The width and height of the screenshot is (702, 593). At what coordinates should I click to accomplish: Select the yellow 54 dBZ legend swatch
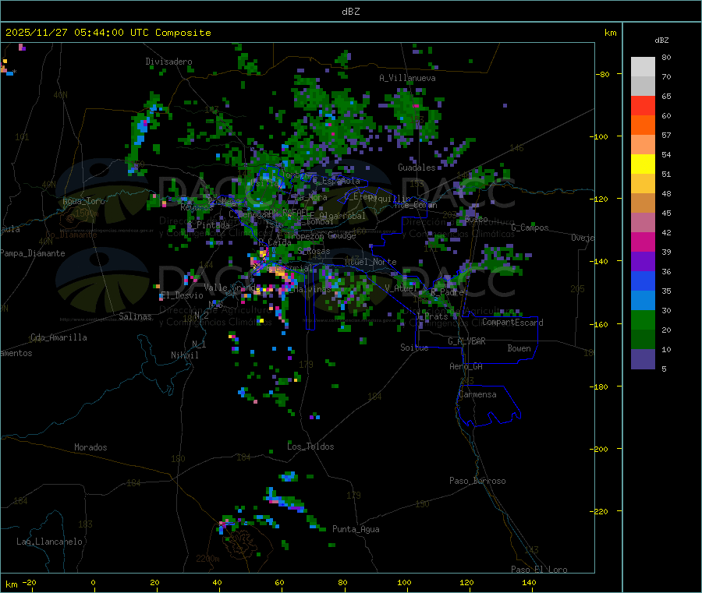pos(643,164)
